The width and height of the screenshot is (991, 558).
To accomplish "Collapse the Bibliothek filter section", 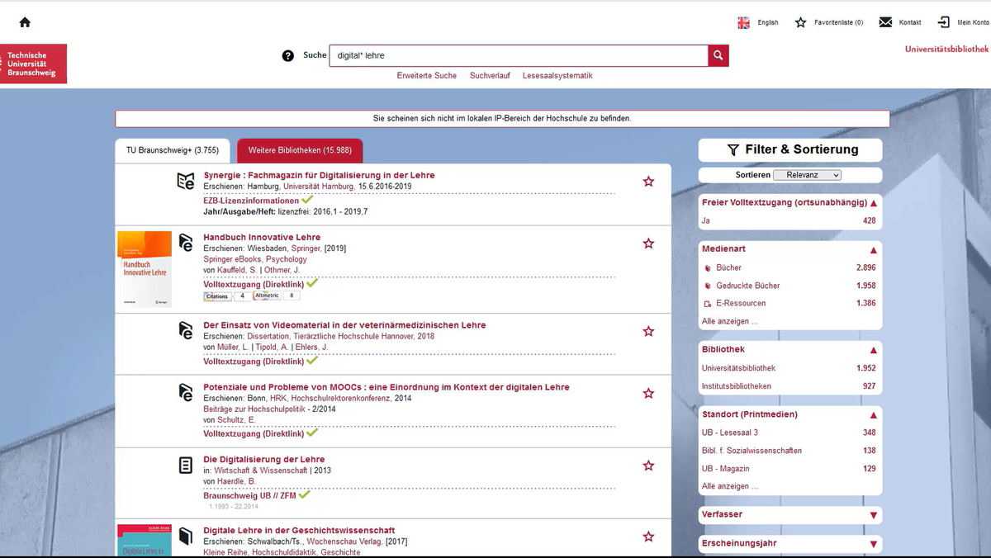I will [873, 350].
